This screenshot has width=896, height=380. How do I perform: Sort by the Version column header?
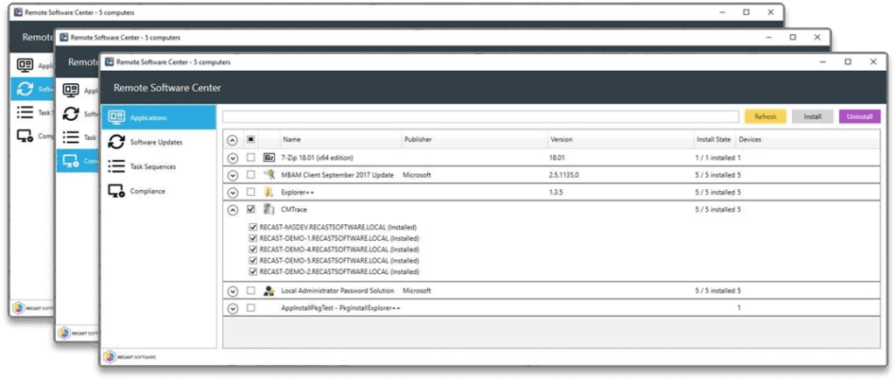point(561,139)
